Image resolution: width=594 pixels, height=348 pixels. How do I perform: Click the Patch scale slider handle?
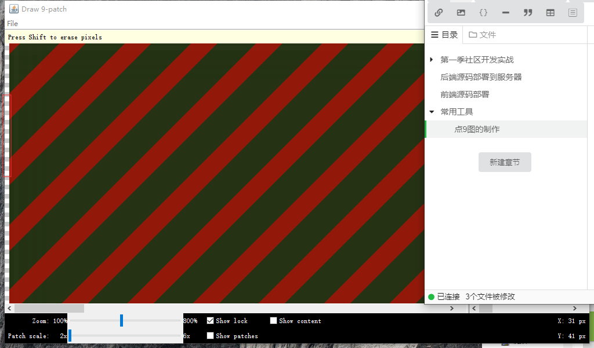click(x=70, y=335)
